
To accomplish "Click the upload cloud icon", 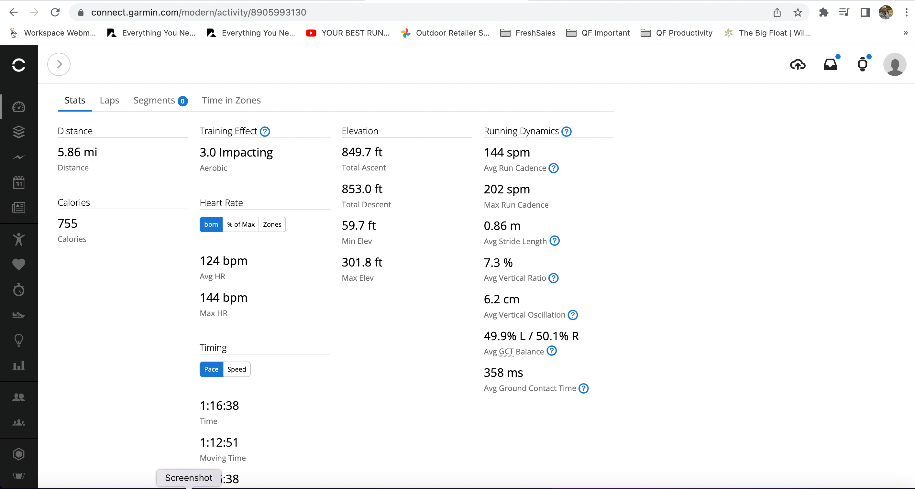I will pos(798,65).
